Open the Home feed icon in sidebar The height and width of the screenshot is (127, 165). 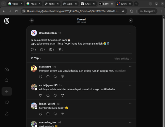coord(7,69)
